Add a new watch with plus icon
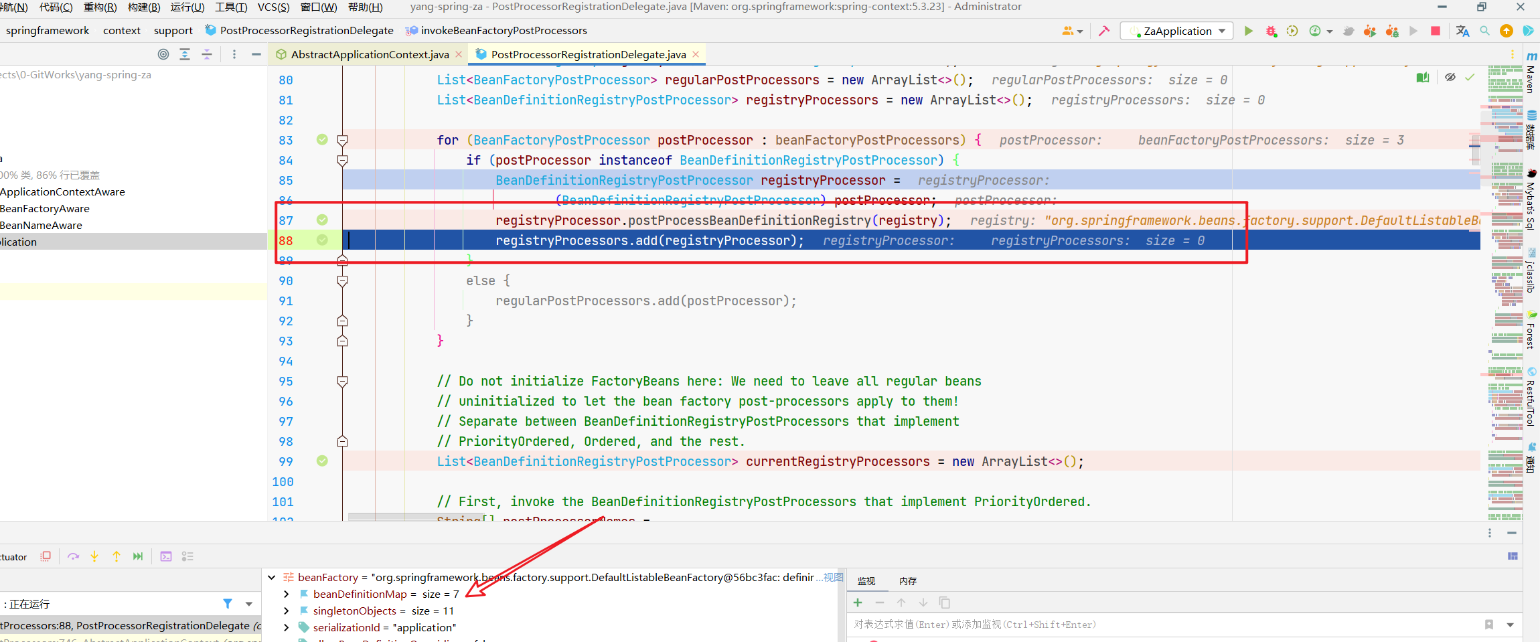 858,603
